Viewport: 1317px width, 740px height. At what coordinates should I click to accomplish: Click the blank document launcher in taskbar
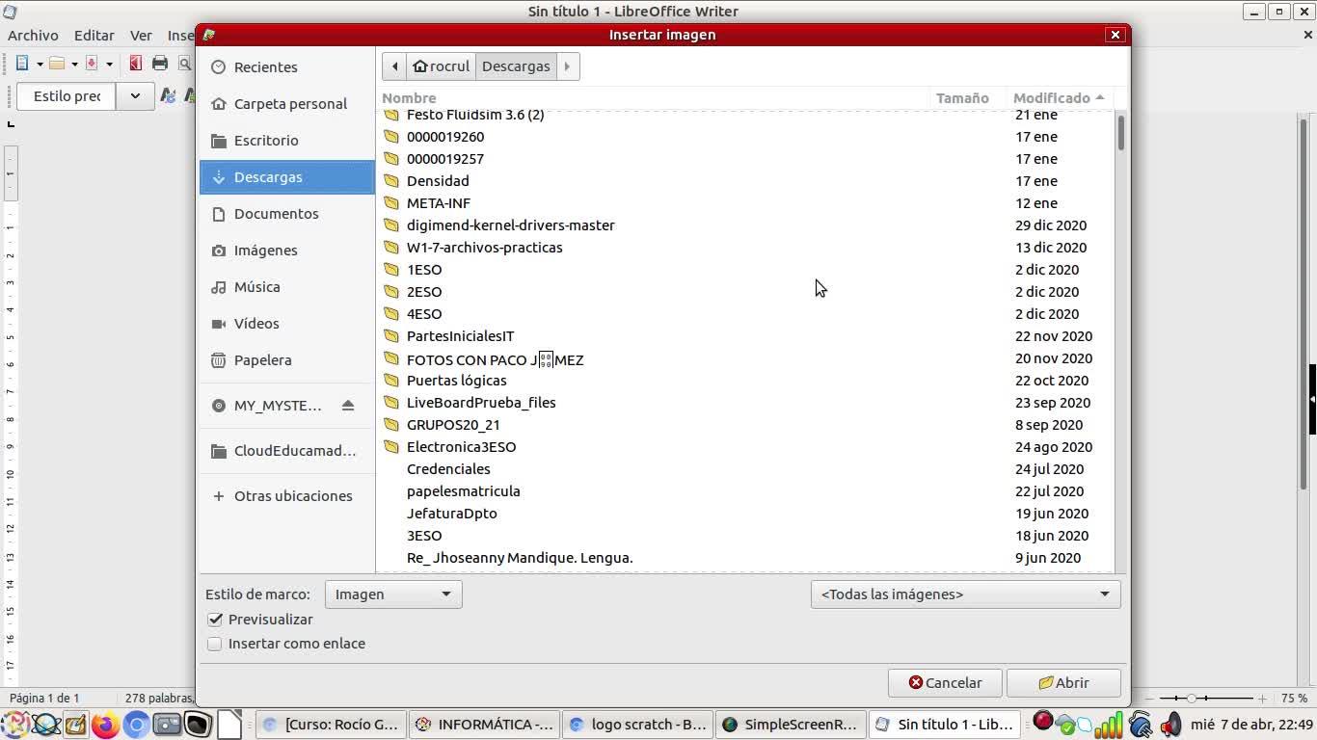(228, 725)
